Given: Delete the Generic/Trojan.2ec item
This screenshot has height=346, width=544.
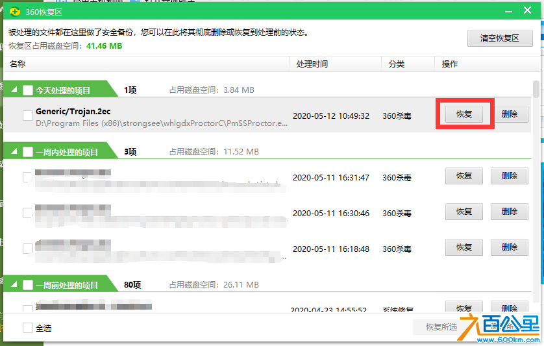Looking at the screenshot, I should 510,114.
